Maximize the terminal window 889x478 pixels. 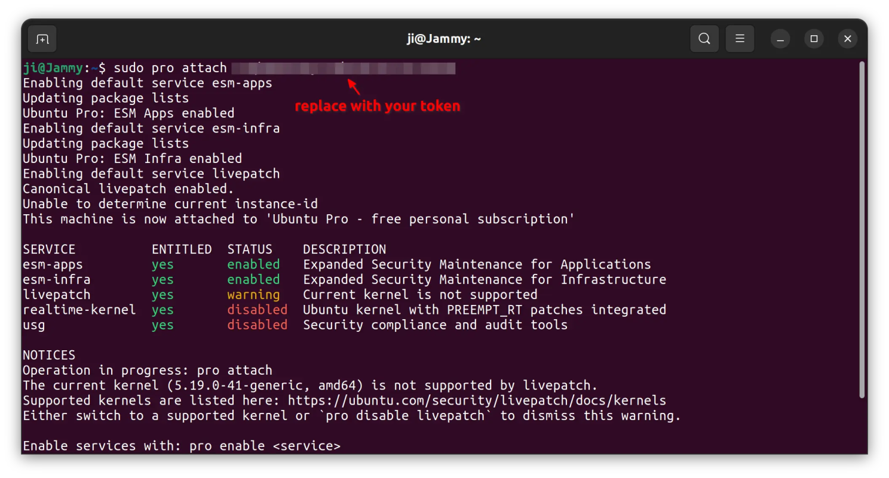click(x=814, y=39)
